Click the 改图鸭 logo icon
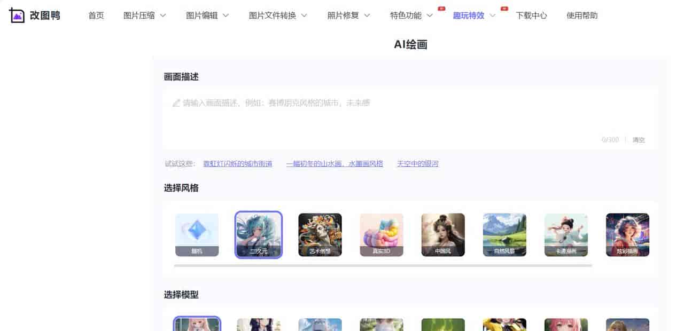 18,15
